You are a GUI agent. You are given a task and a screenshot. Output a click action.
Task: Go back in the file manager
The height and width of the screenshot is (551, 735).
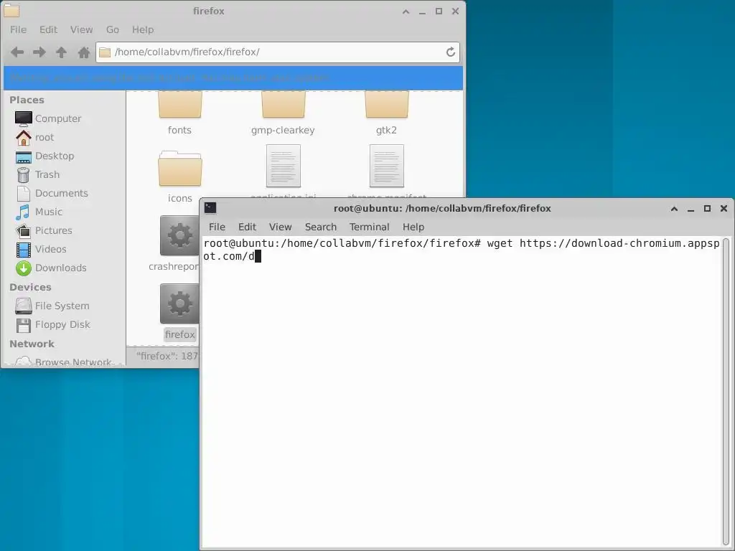17,52
